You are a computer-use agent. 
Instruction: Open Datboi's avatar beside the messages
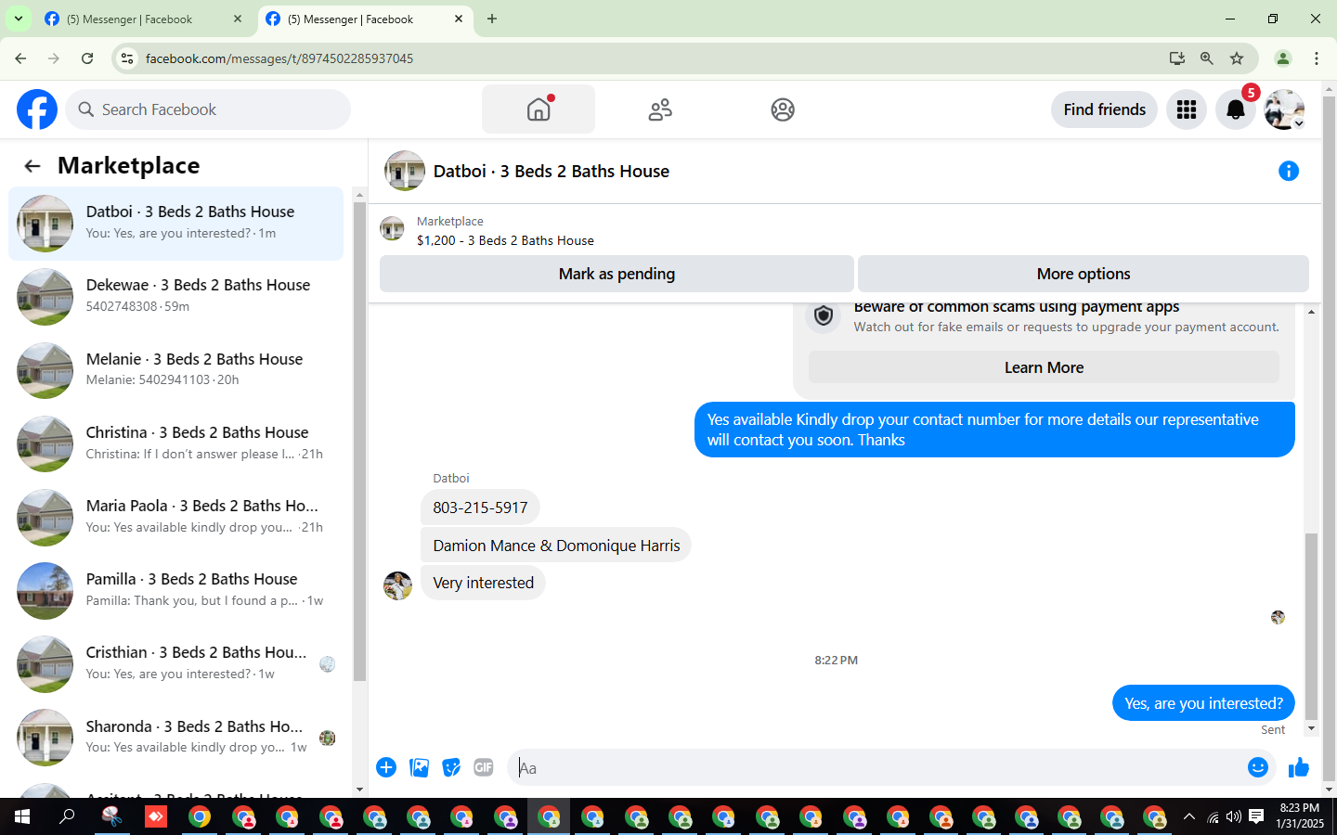point(398,585)
